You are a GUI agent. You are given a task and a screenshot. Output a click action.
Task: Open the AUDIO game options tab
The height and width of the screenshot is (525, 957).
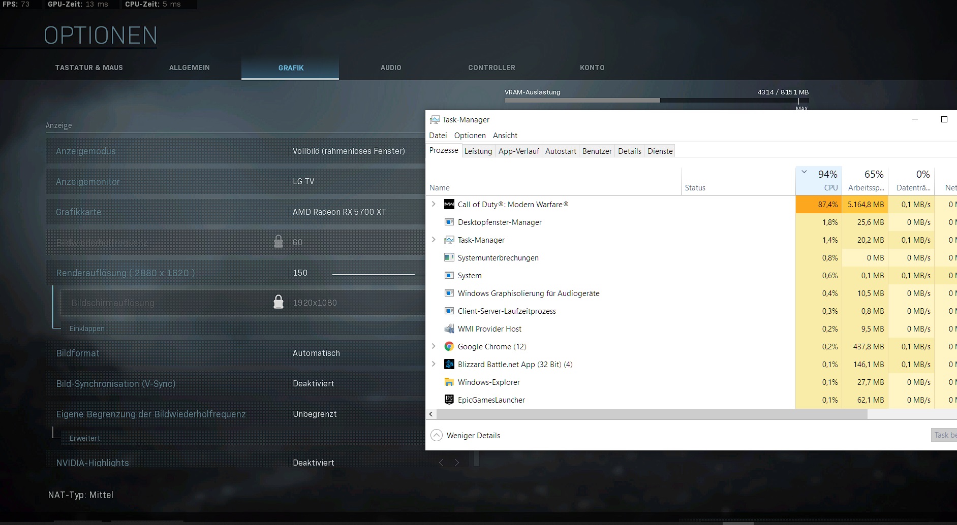tap(391, 68)
